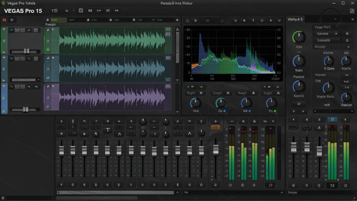Click the right arrow icon in main toolbar
This screenshot has width=357, height=201.
click(116, 10)
